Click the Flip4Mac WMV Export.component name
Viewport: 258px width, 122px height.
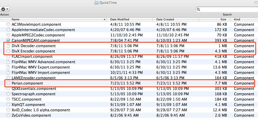pos(41,67)
